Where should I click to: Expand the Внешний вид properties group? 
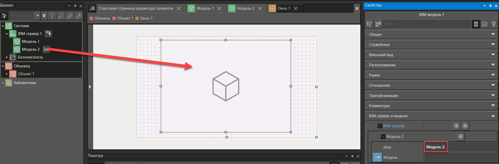tap(431, 55)
